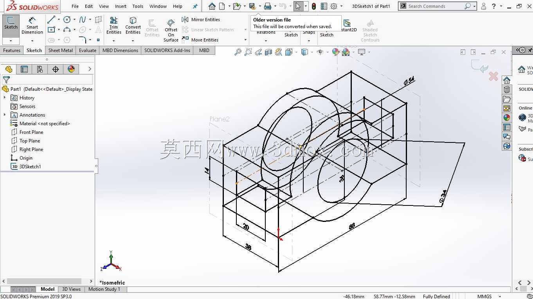The image size is (533, 299).
Task: Choose the Corner Rectangle tool
Action: coord(51,30)
